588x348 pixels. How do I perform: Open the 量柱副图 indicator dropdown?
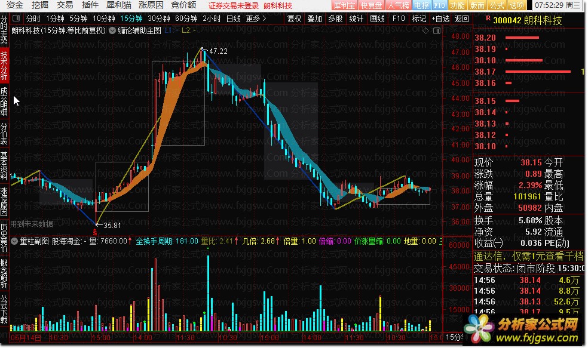point(14,241)
